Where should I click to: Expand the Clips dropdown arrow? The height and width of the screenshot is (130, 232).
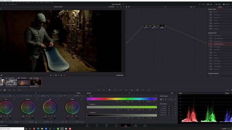[213, 4]
